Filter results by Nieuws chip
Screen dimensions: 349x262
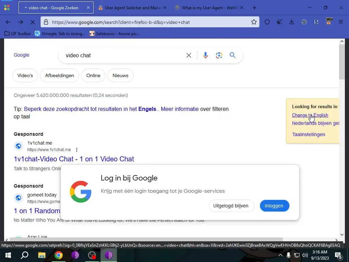click(120, 75)
